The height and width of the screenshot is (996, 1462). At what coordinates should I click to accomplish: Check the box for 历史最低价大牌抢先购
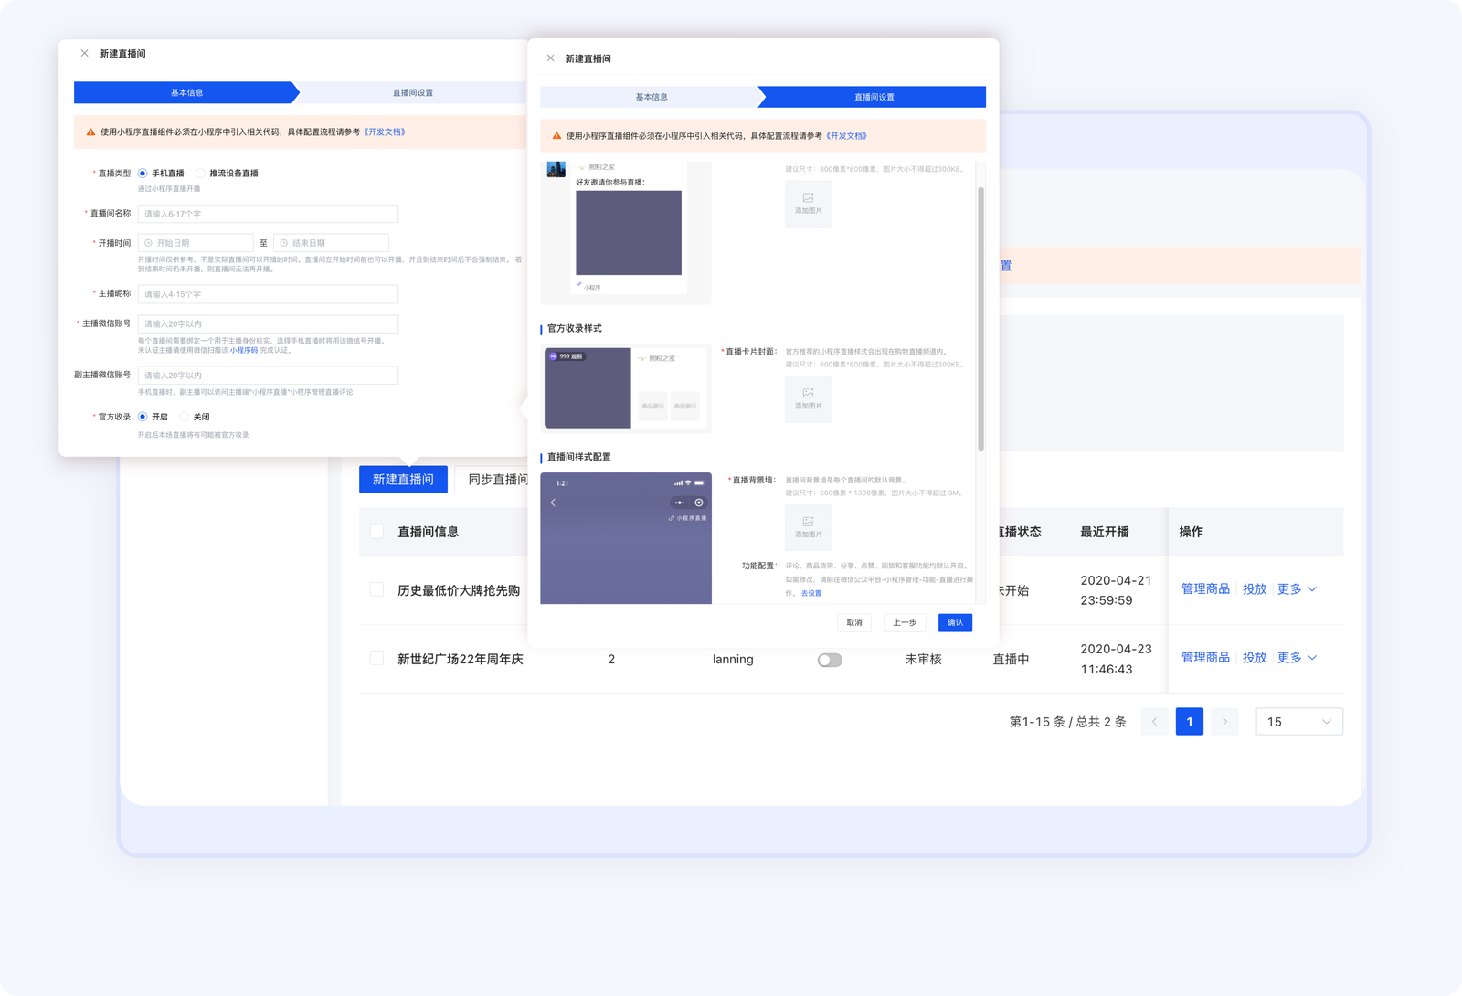(x=376, y=589)
